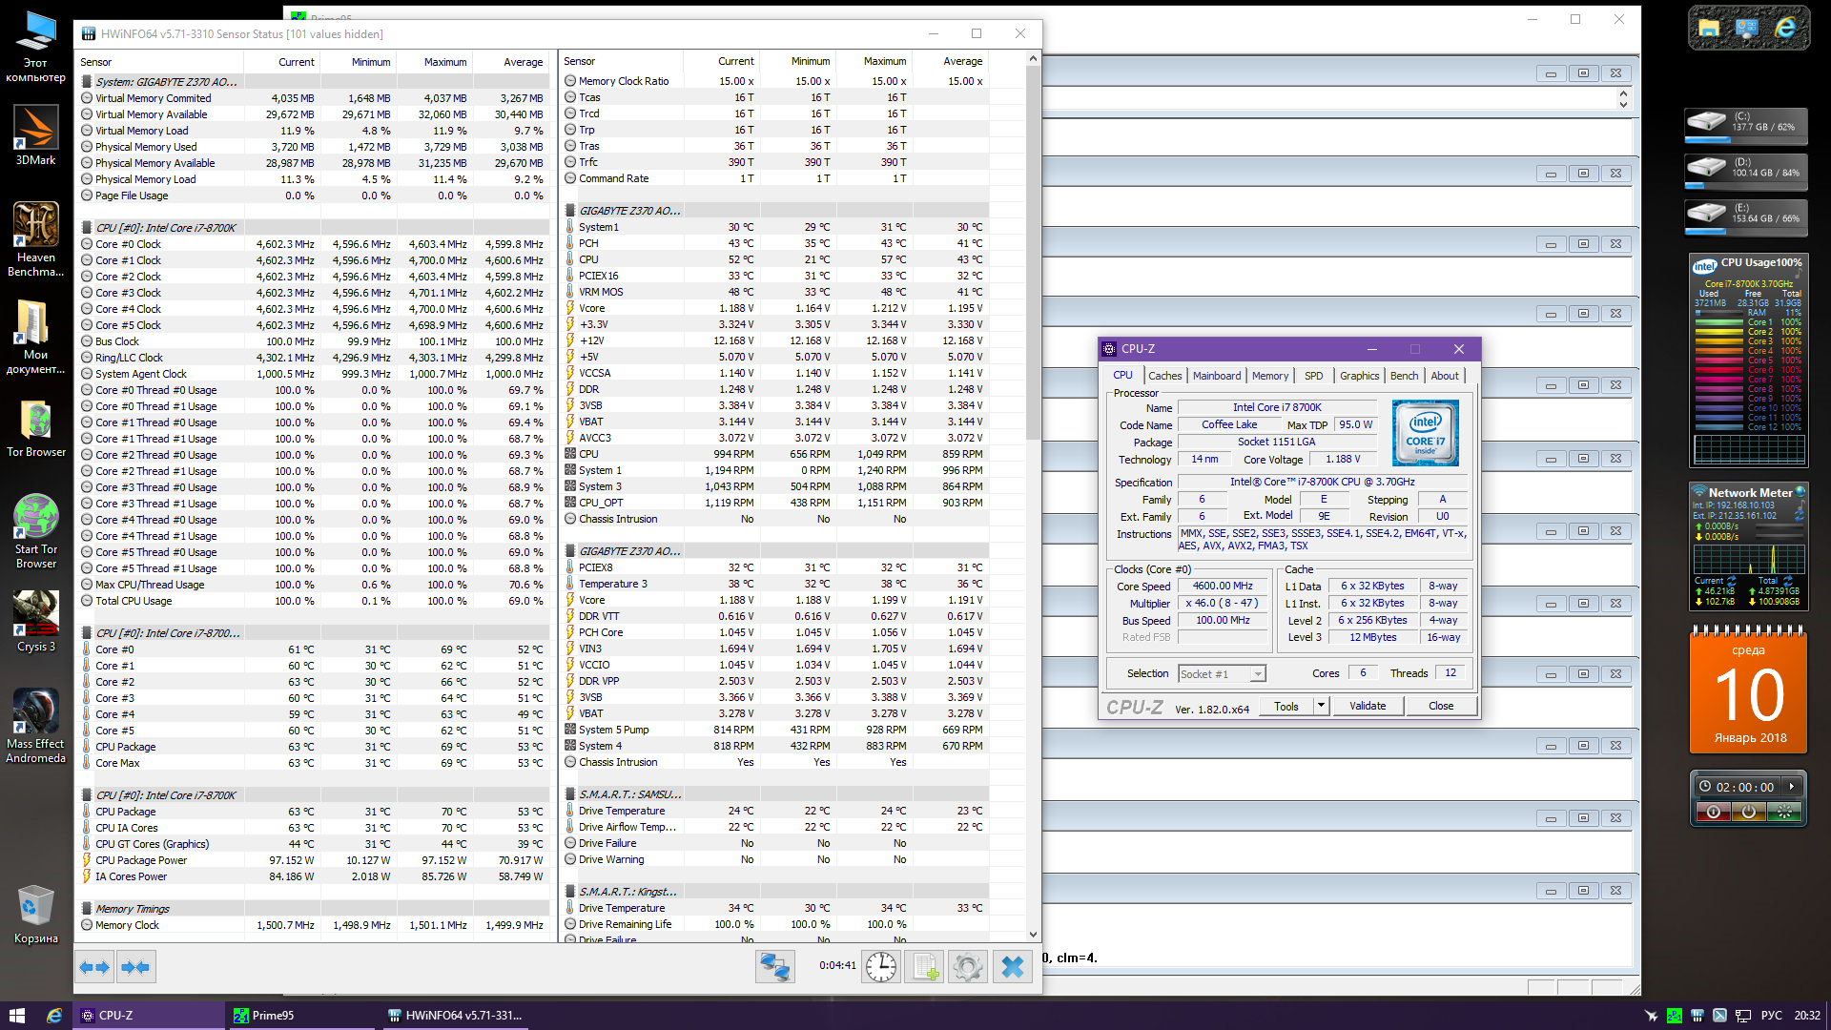Start the shutdown timer play arrow

click(x=1792, y=787)
